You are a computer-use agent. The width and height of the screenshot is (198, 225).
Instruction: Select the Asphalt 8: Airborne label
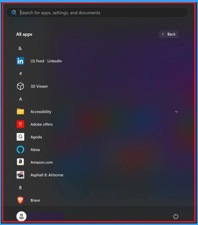point(47,175)
